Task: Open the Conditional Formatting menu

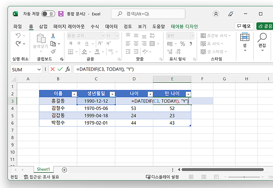Action: [215, 36]
